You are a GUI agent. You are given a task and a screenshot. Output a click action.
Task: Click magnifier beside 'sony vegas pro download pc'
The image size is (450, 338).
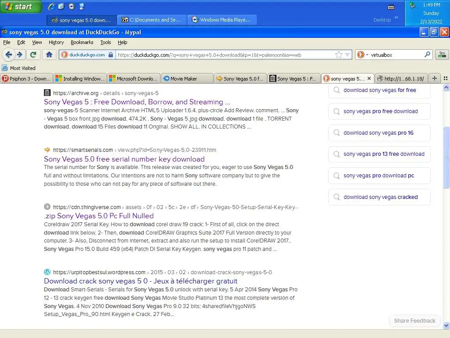pyautogui.click(x=336, y=175)
